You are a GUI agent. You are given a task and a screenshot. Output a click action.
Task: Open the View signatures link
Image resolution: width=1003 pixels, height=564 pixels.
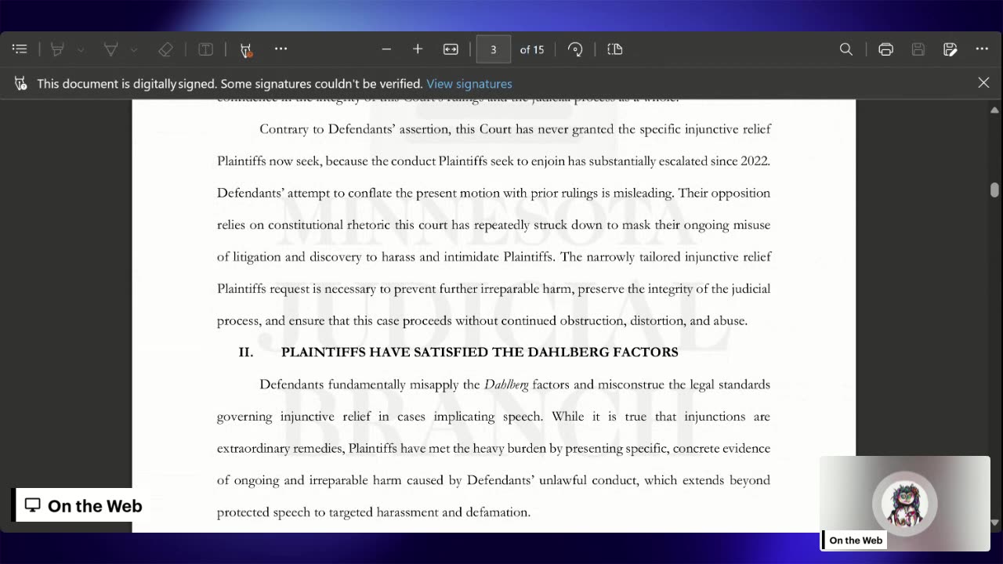(469, 84)
